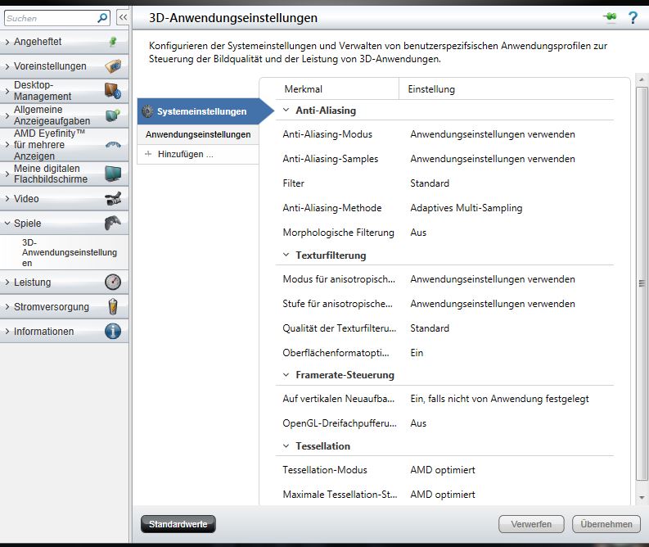
Task: Expand the Informationen section
Action: [7, 332]
